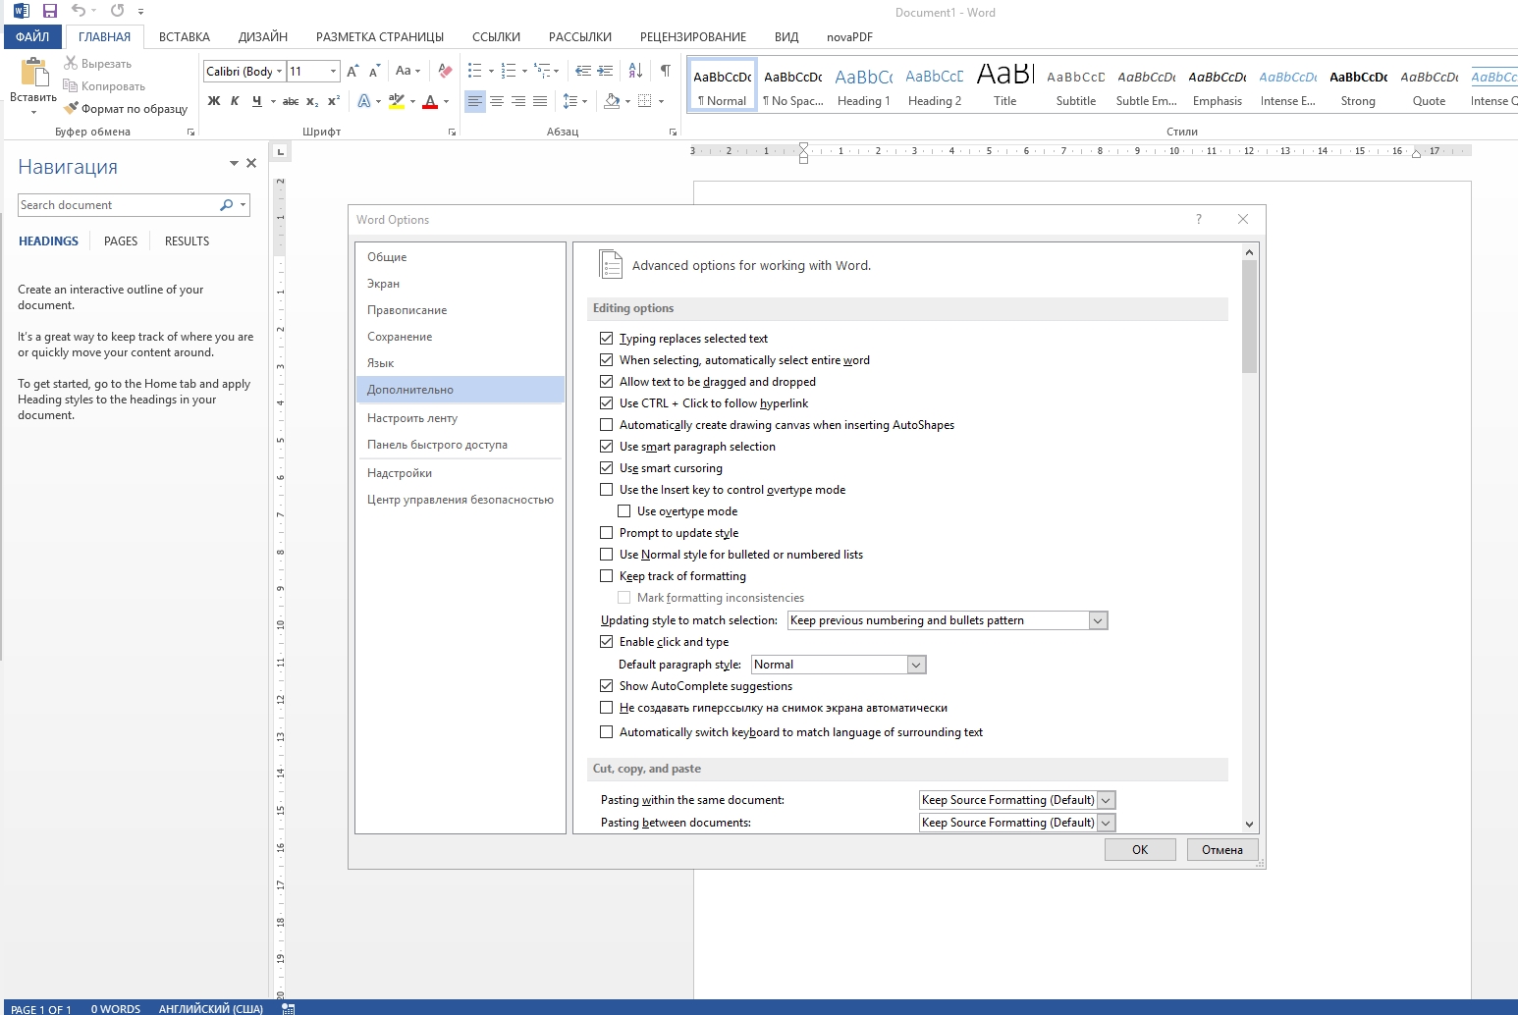Uncheck Typing replaces selected text

607,339
